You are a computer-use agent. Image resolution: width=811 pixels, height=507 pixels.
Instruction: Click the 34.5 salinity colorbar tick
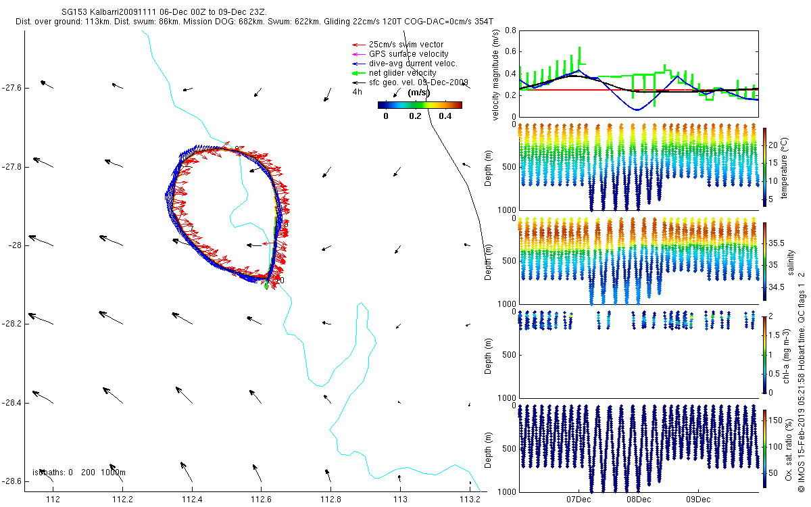tap(778, 287)
